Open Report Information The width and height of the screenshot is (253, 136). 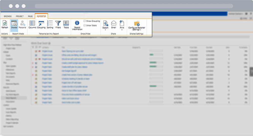coord(77,25)
